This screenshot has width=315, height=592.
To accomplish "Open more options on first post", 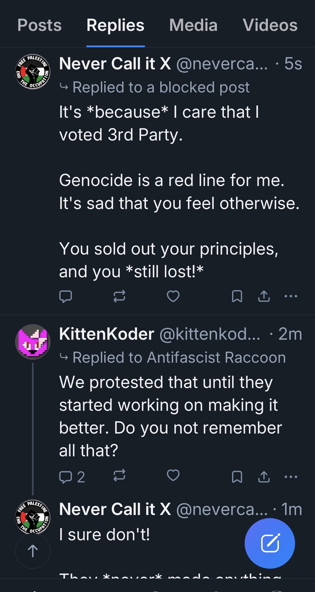I will click(x=291, y=296).
